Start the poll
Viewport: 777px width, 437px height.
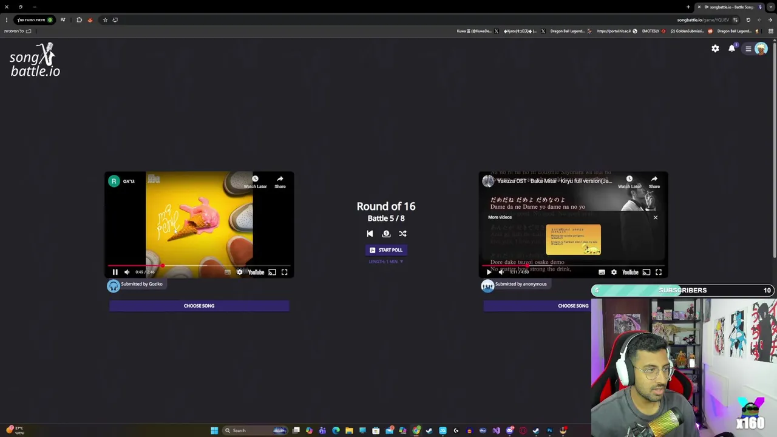point(386,250)
